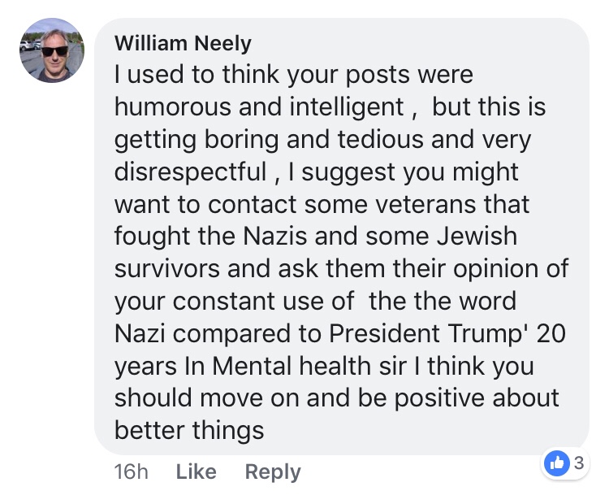The width and height of the screenshot is (609, 504).
Task: View the 3 reactions count
Action: pos(578,463)
